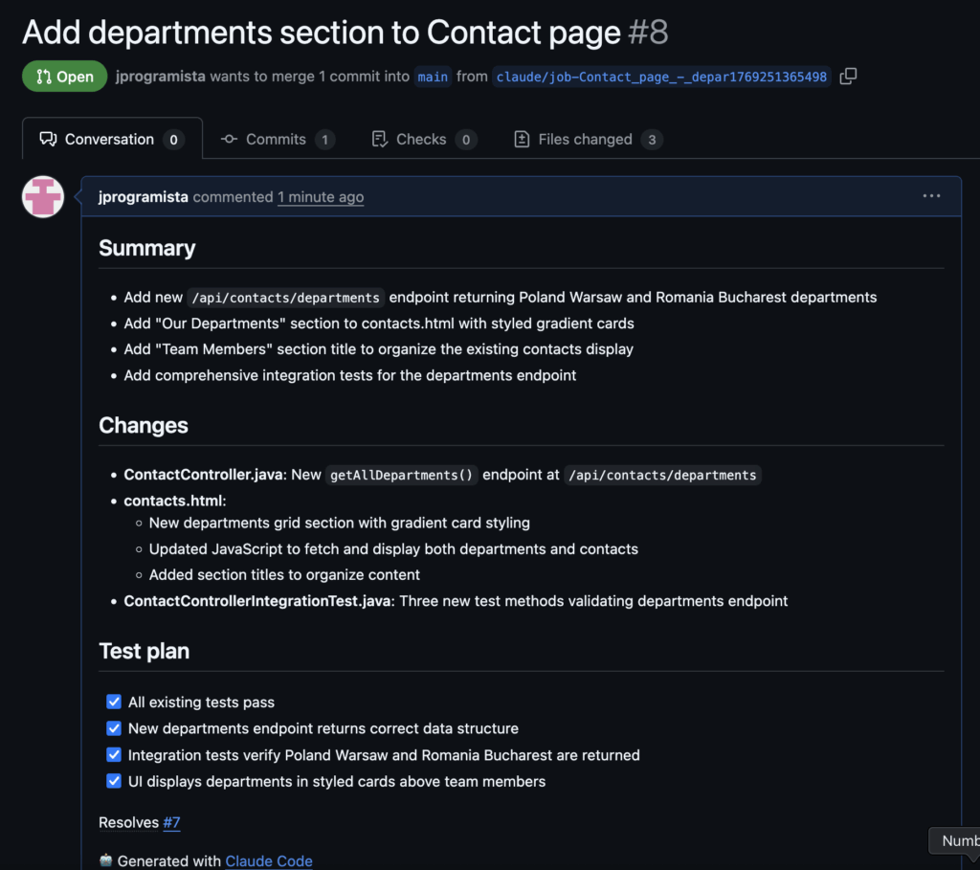Open the Commits tab
This screenshot has height=870, width=980.
(x=276, y=139)
